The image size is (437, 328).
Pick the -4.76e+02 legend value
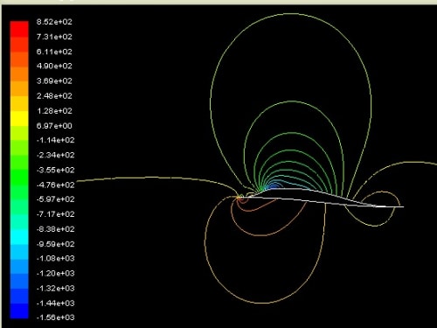tap(55, 185)
